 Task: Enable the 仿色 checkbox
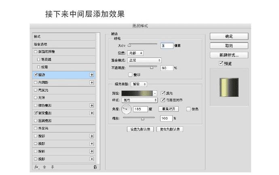(188, 109)
